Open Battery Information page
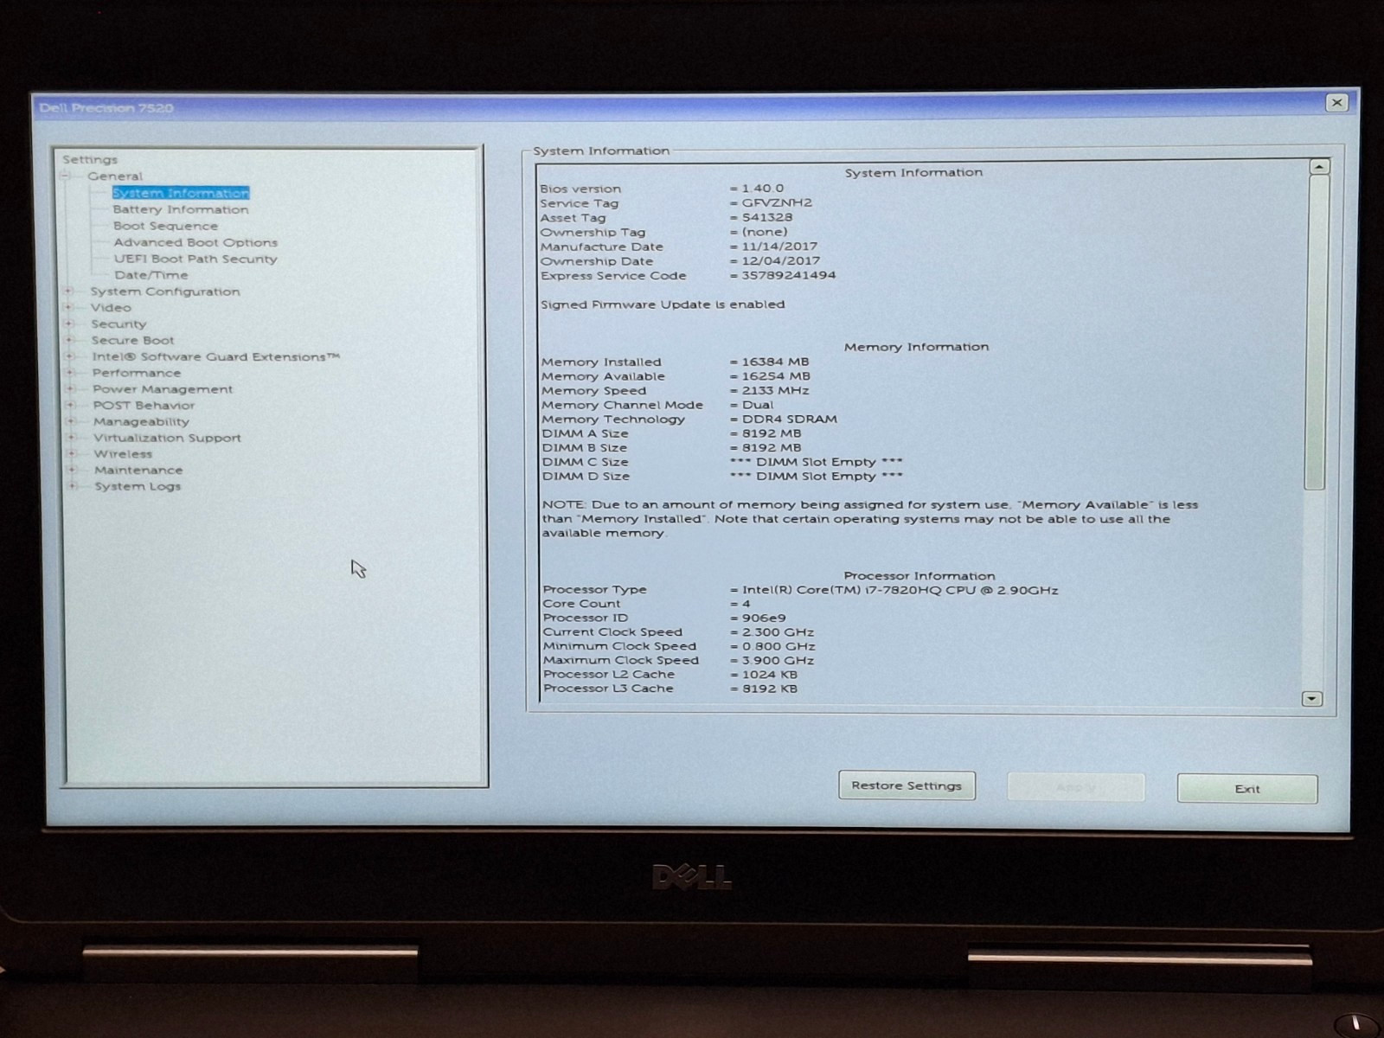This screenshot has width=1384, height=1038. 181,209
